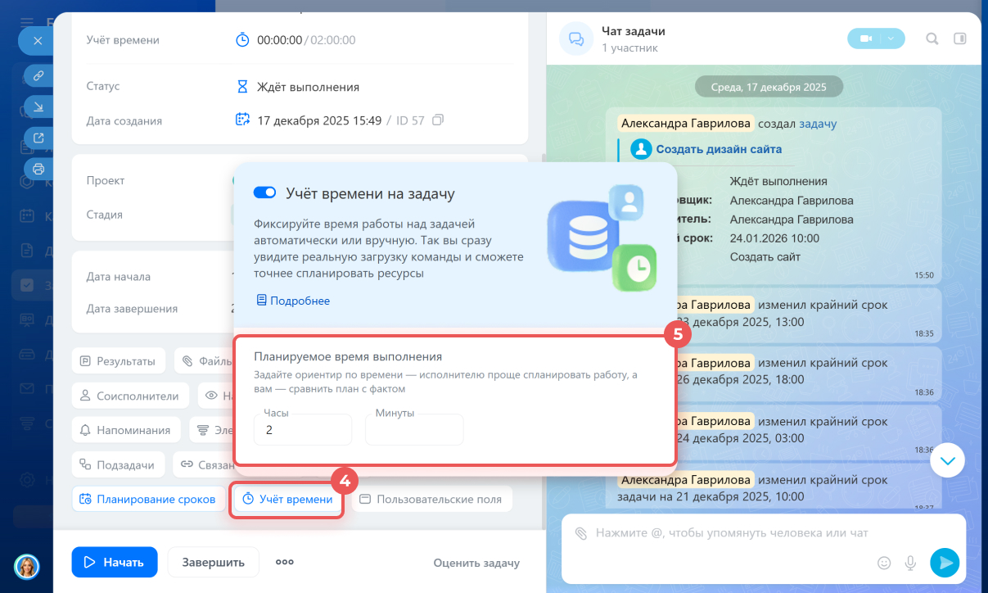Send the chat message
988x593 pixels.
[944, 562]
